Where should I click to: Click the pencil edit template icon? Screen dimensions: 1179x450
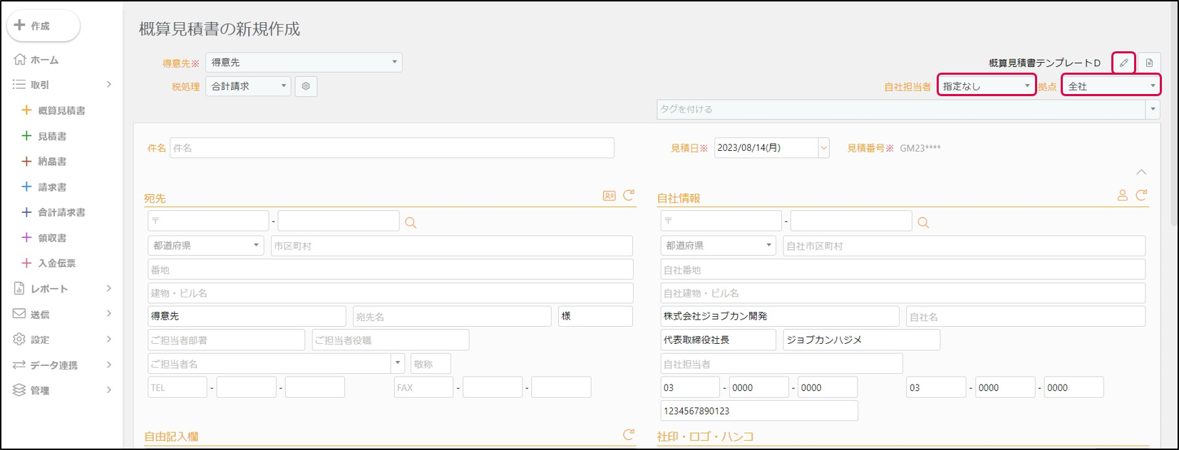pos(1123,63)
